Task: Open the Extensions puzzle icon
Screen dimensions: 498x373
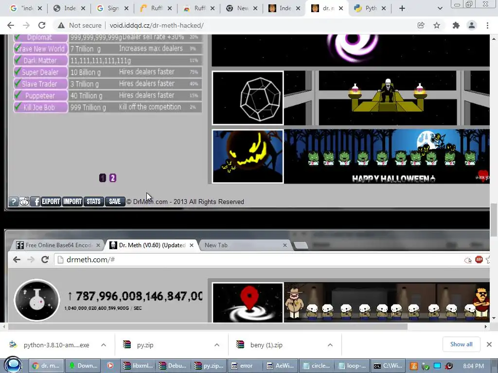Action: (456, 25)
